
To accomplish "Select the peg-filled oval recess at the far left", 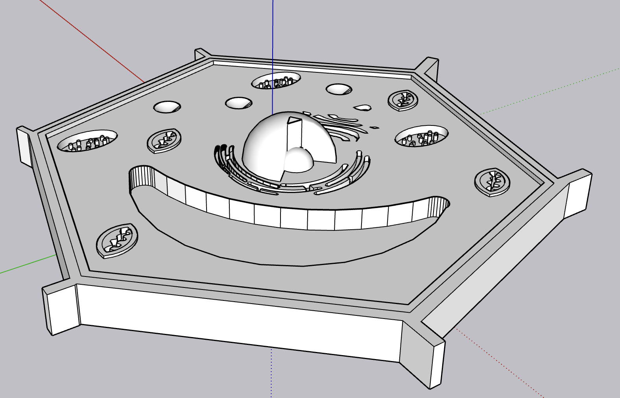I will tap(87, 141).
